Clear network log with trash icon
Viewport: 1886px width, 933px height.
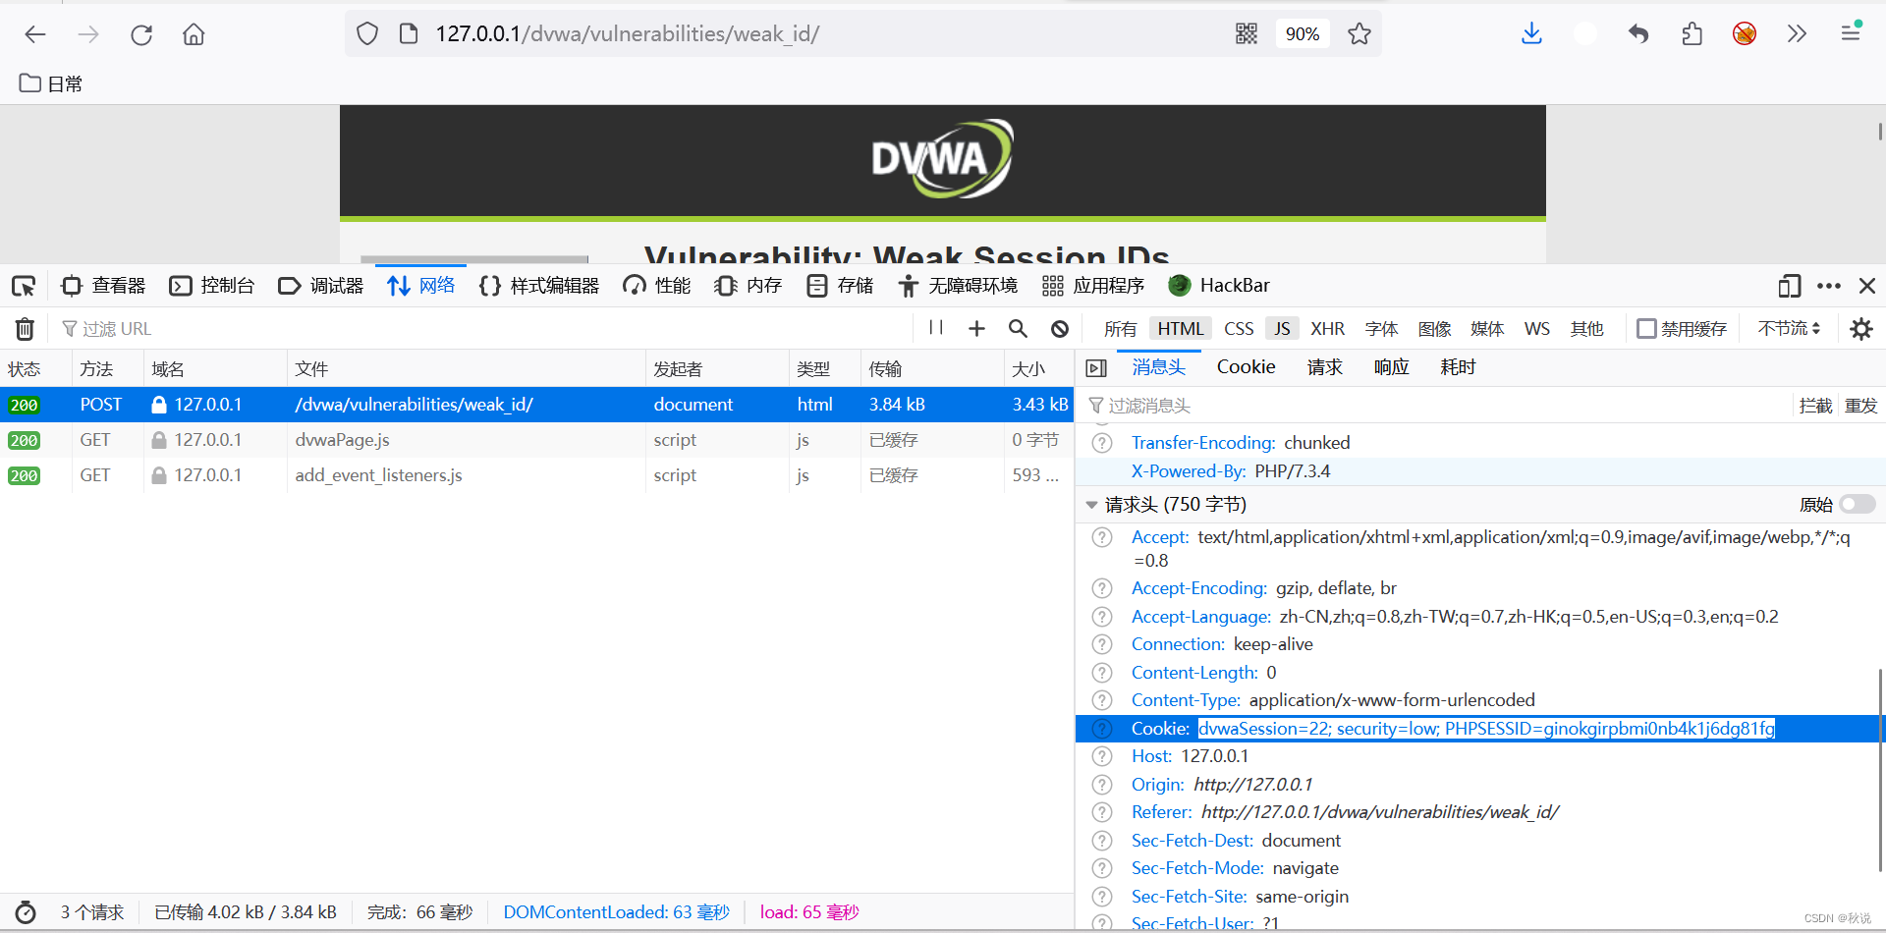click(x=26, y=329)
